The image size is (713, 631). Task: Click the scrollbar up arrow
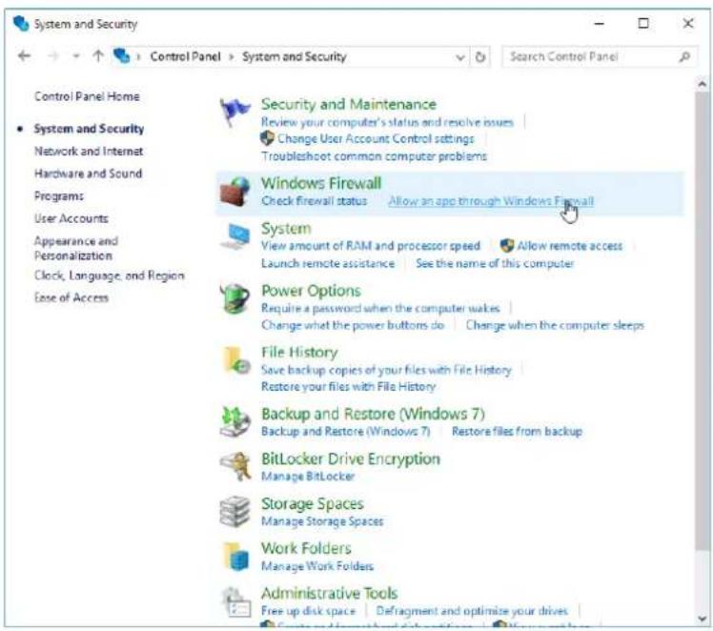point(702,84)
